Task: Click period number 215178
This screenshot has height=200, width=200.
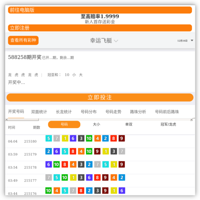Action: coord(30,168)
